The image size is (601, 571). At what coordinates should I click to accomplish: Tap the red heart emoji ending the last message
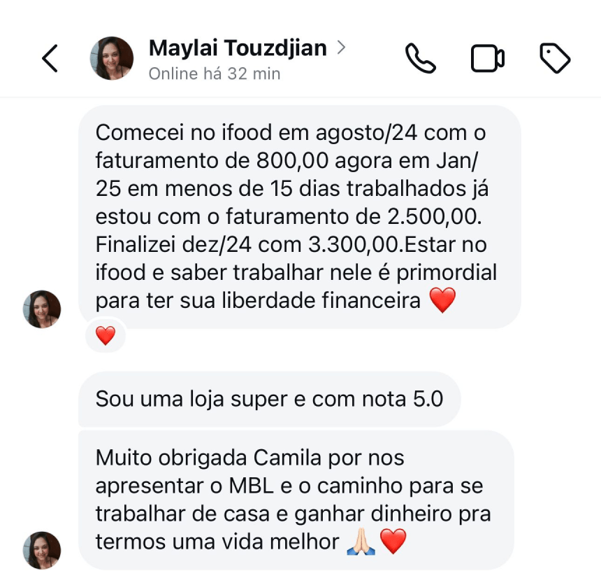(393, 541)
